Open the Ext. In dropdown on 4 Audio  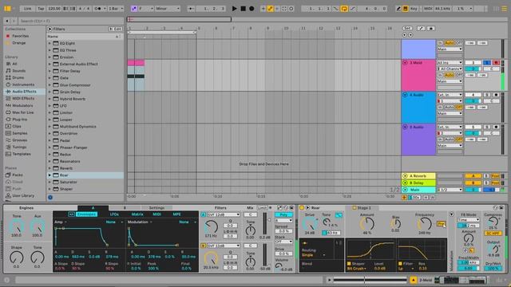click(x=450, y=95)
